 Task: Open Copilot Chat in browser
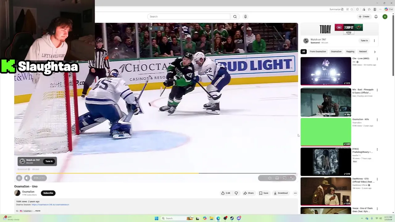pos(389,9)
